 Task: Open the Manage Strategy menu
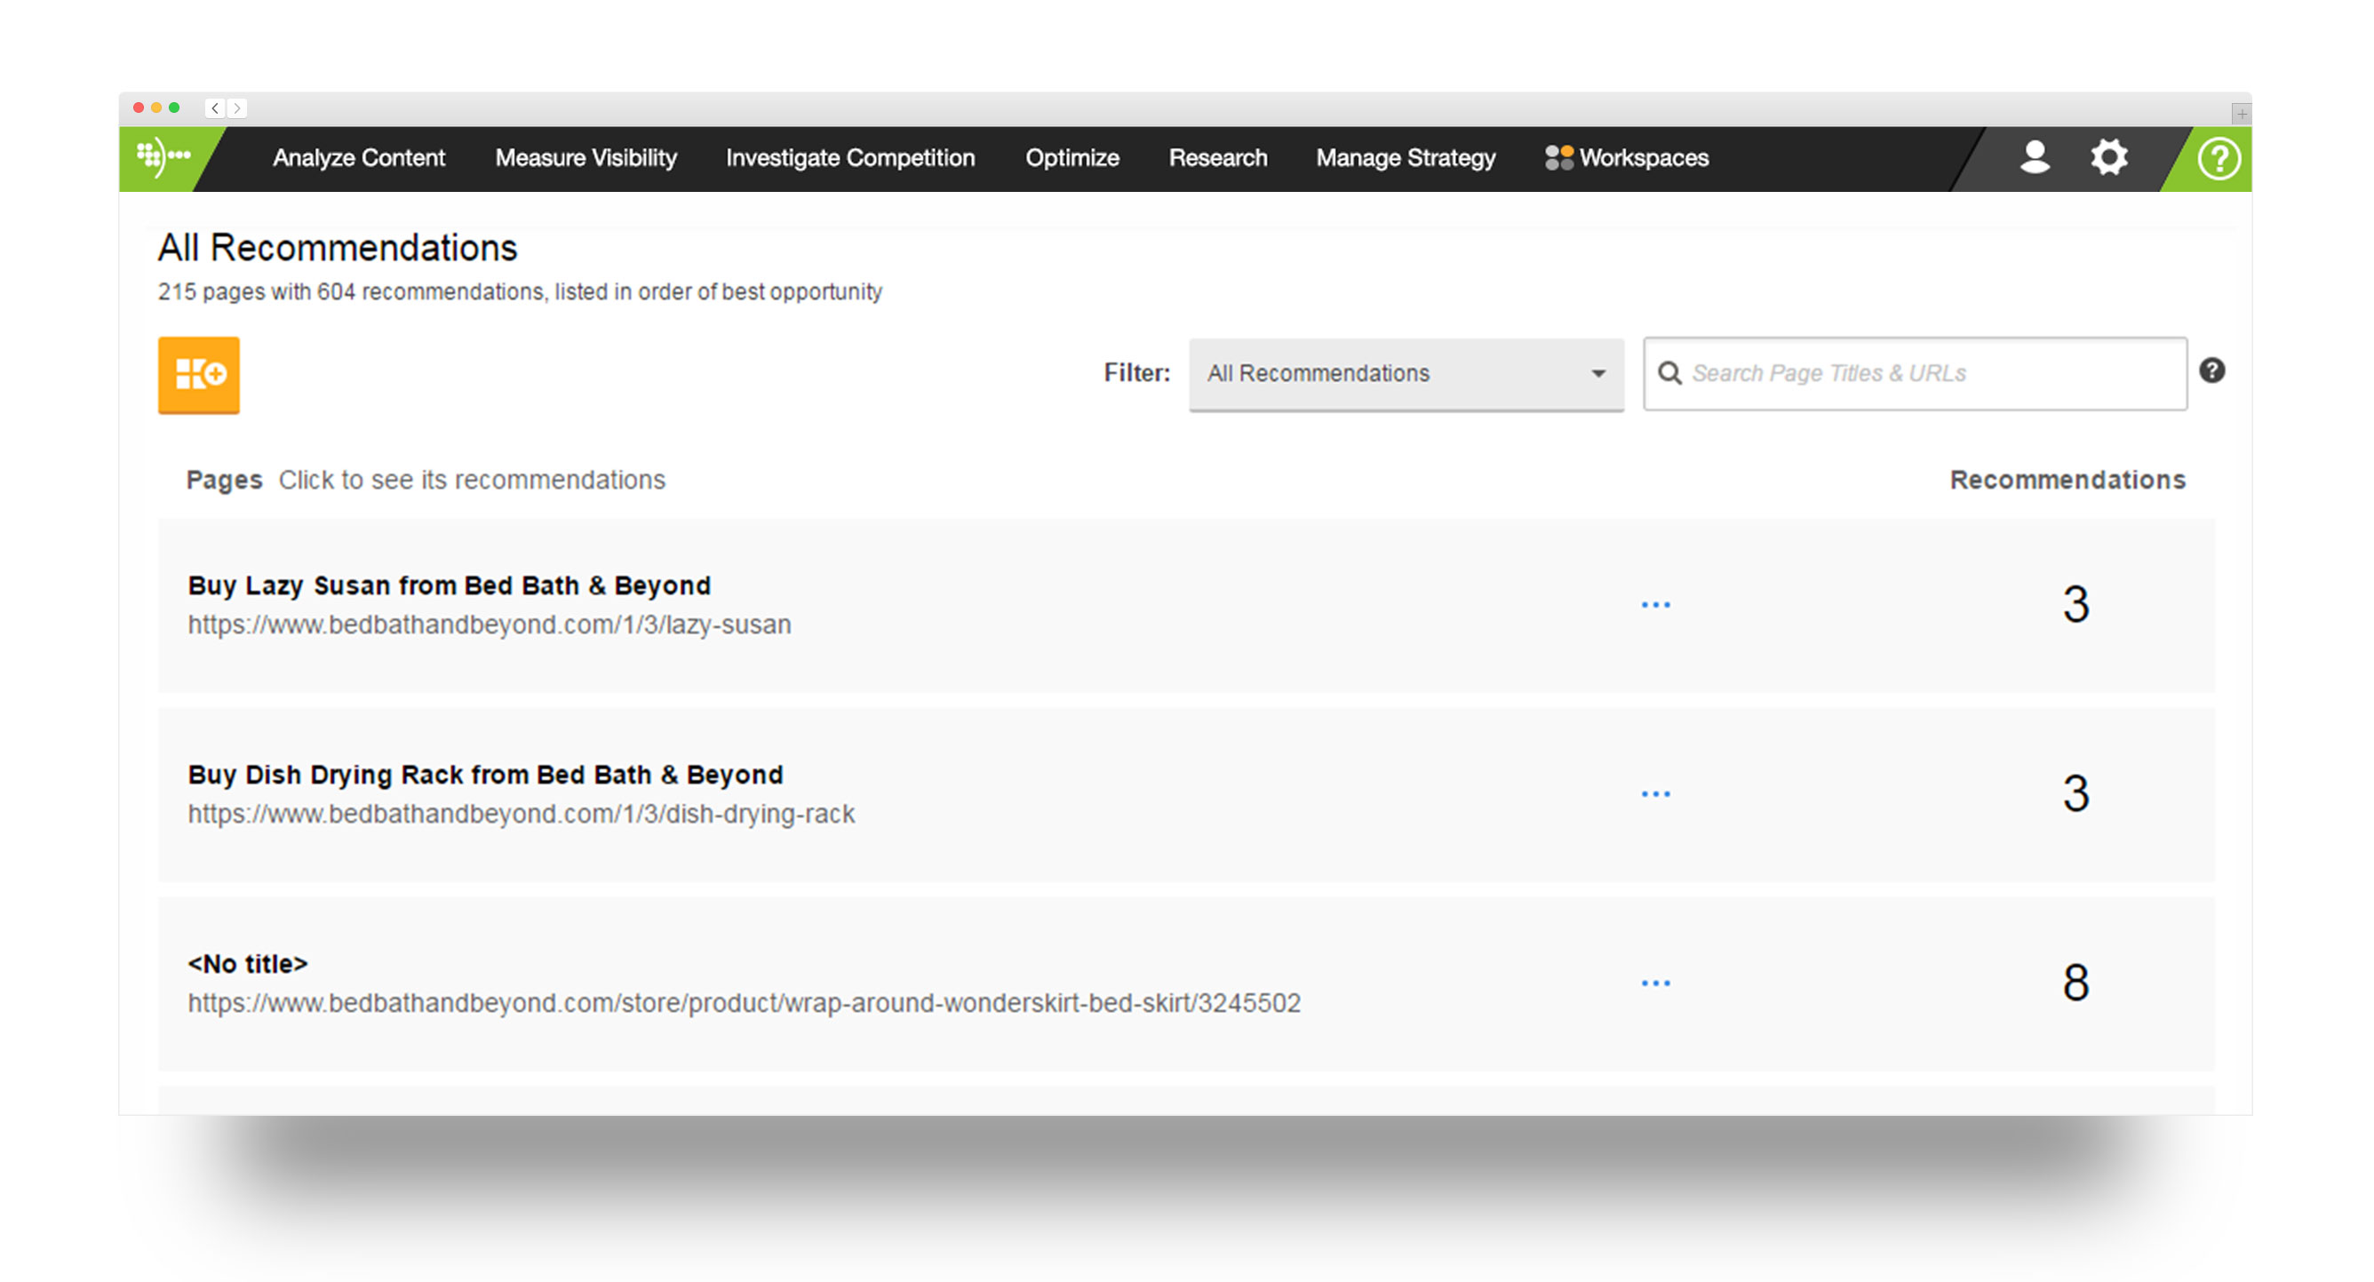pyautogui.click(x=1406, y=157)
